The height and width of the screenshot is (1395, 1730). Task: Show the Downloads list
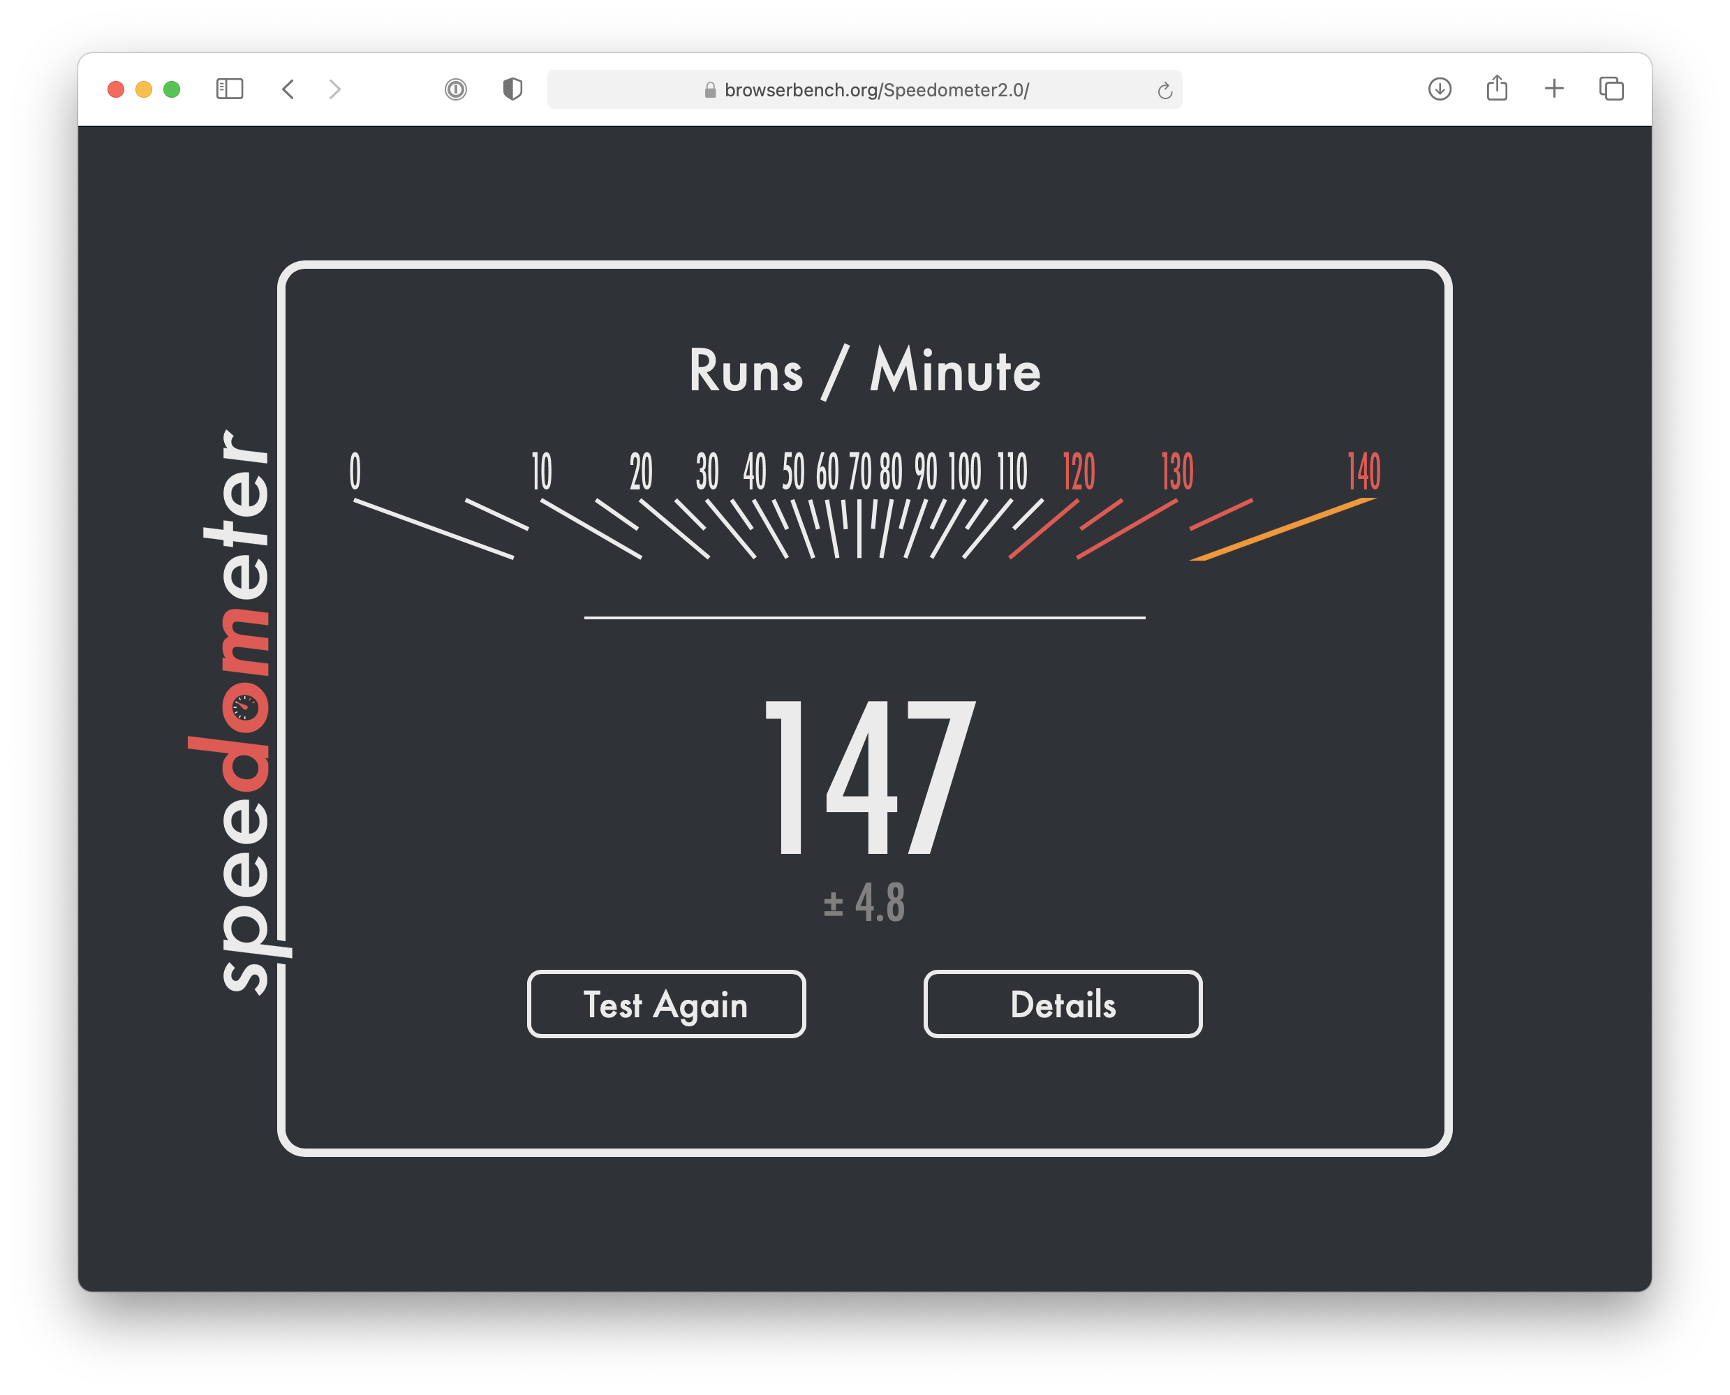pyautogui.click(x=1439, y=89)
